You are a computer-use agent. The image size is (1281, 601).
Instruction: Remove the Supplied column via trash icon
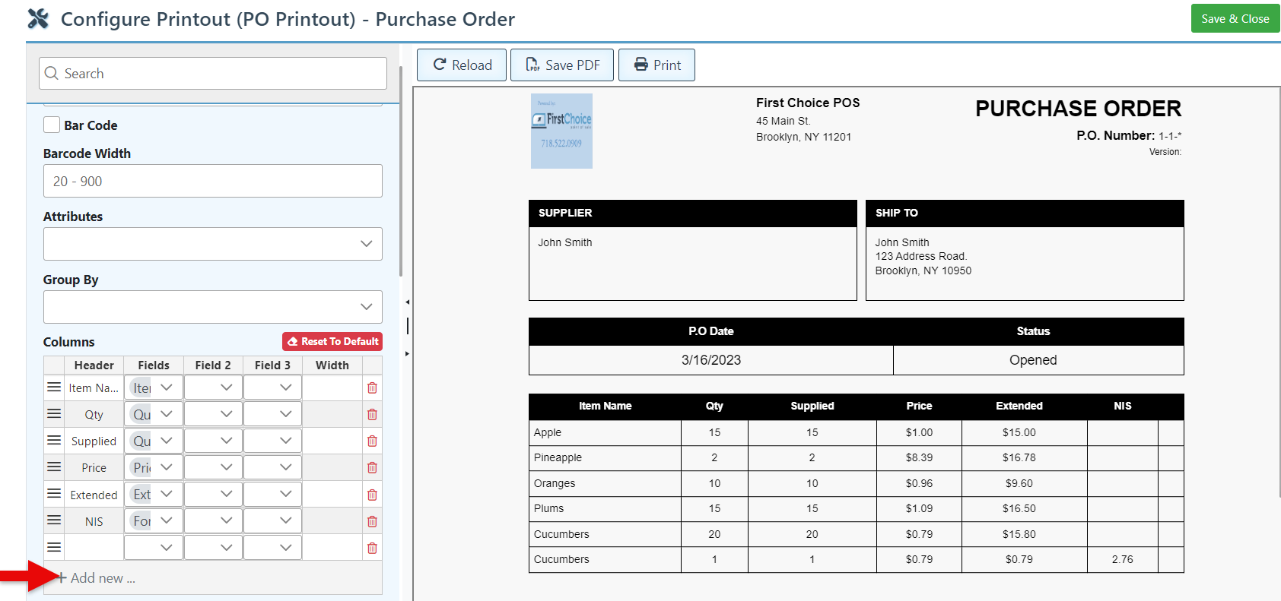click(x=372, y=441)
